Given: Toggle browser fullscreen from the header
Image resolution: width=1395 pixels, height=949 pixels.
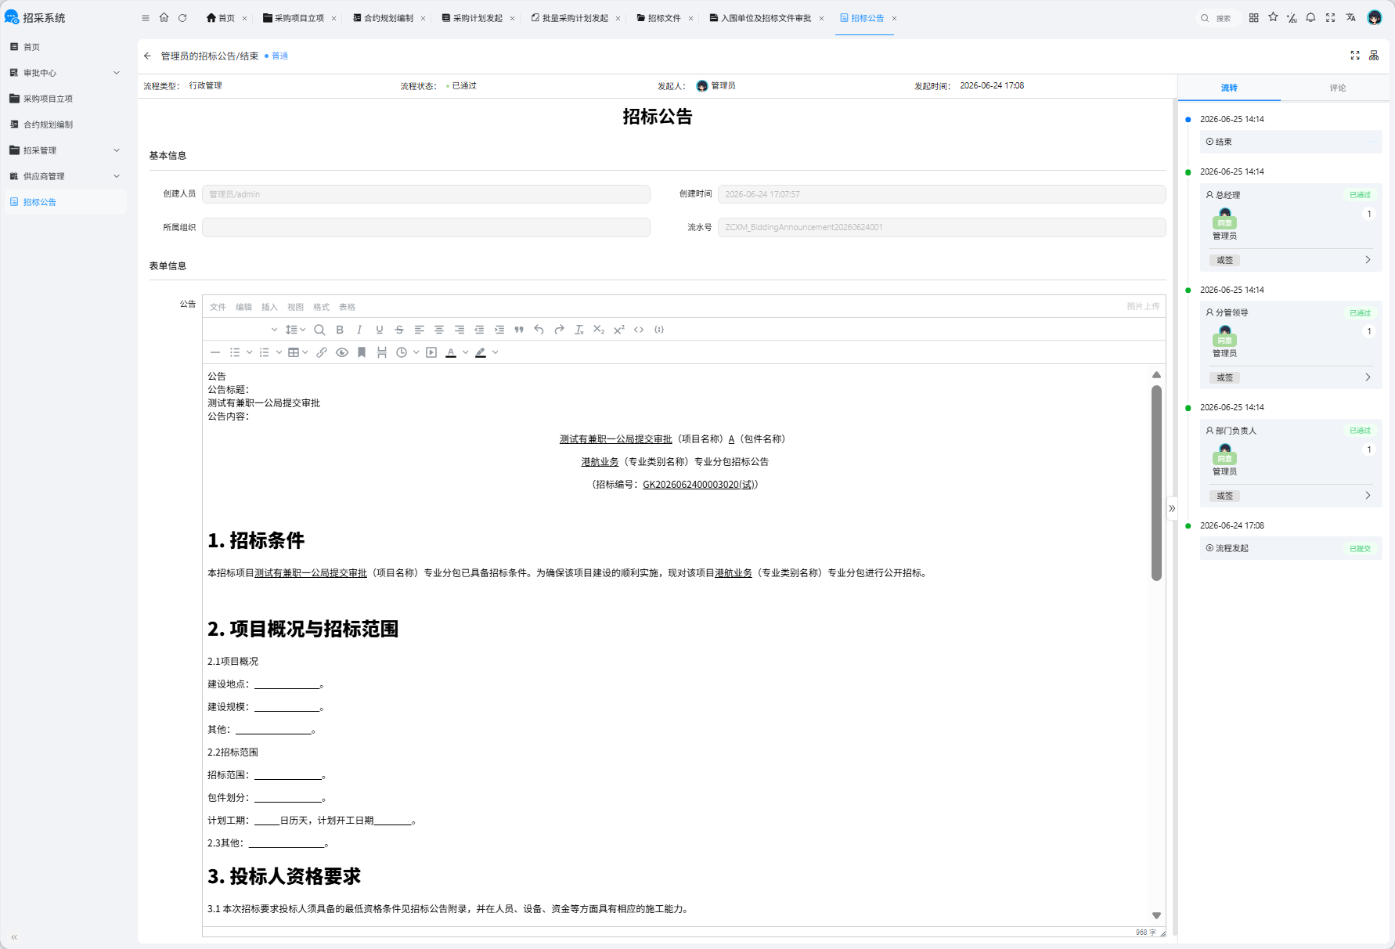Looking at the screenshot, I should point(1330,17).
